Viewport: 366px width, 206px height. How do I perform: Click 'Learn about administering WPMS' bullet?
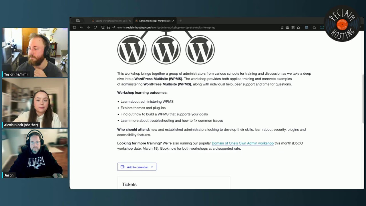(x=147, y=102)
